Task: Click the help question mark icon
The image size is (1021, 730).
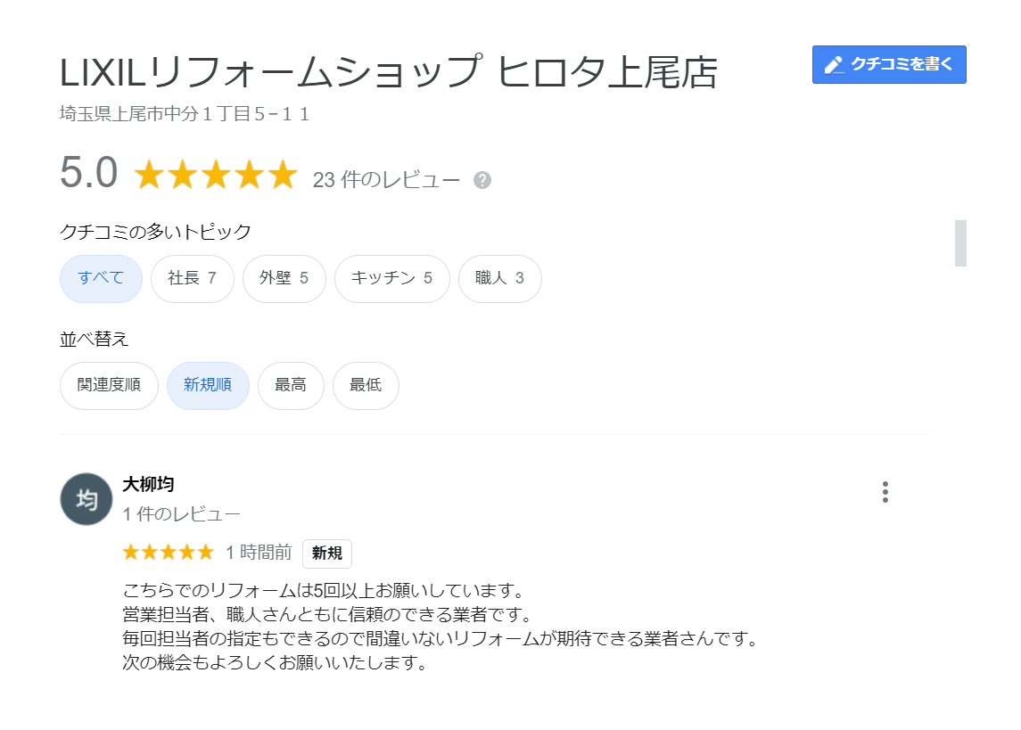Action: pyautogui.click(x=482, y=180)
